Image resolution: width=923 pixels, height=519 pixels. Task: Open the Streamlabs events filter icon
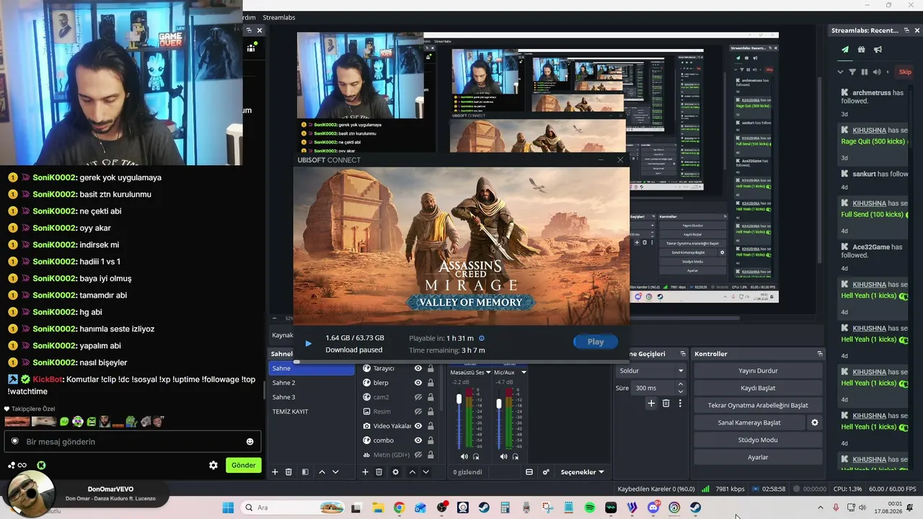[852, 72]
